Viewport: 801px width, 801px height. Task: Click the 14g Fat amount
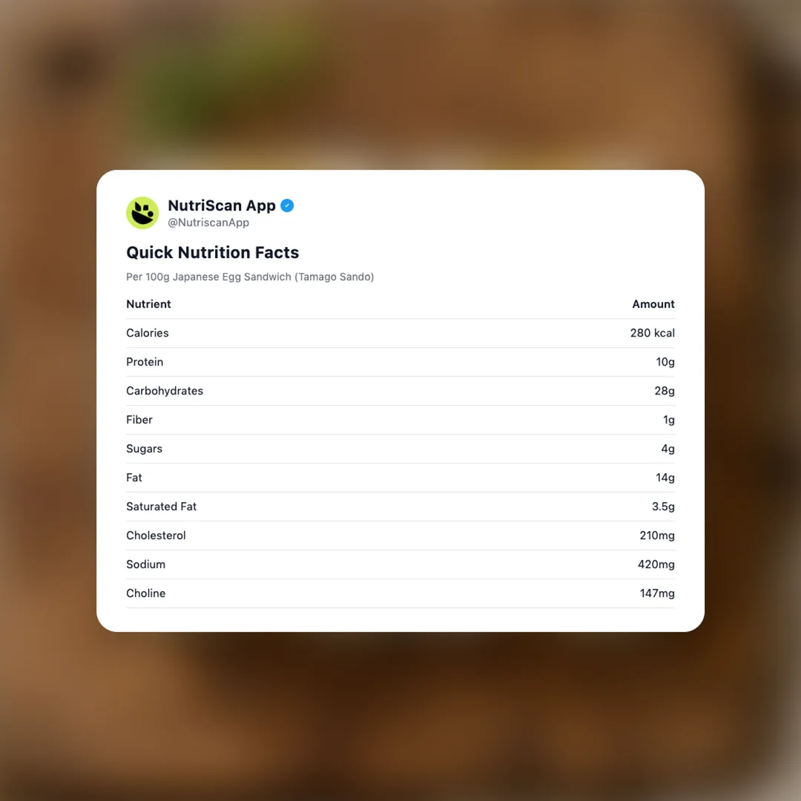(x=665, y=478)
